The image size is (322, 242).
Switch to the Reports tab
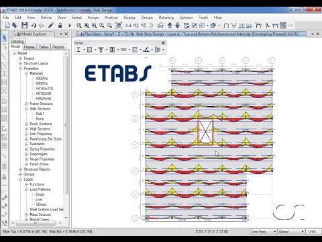coord(58,47)
